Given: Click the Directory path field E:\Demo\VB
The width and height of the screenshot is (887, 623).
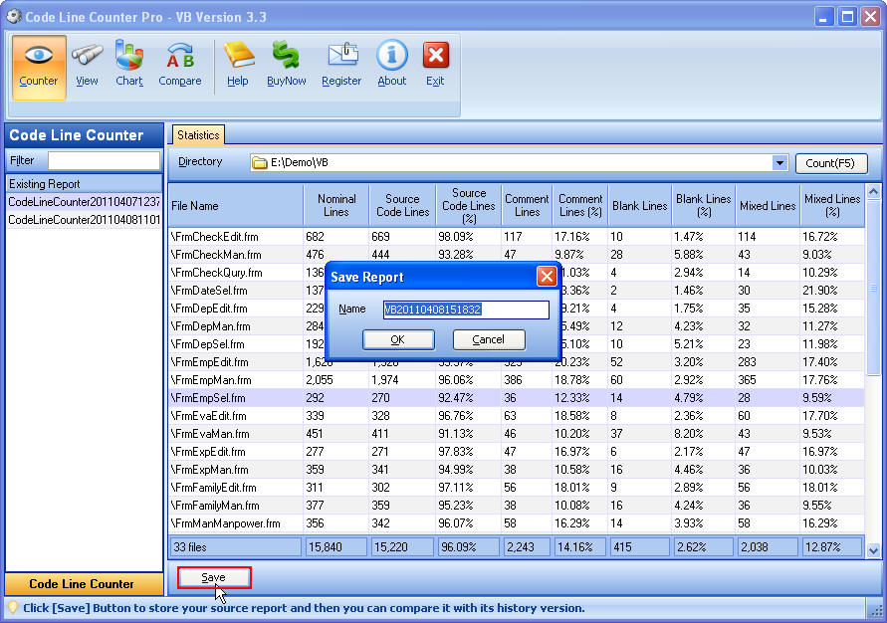Looking at the screenshot, I should click(x=520, y=163).
